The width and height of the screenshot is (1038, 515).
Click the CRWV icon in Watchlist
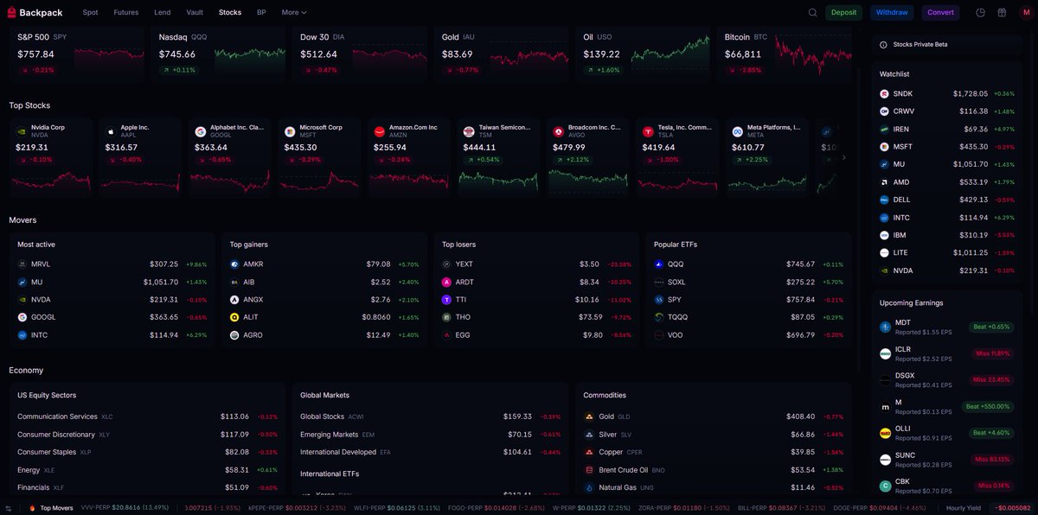click(885, 111)
